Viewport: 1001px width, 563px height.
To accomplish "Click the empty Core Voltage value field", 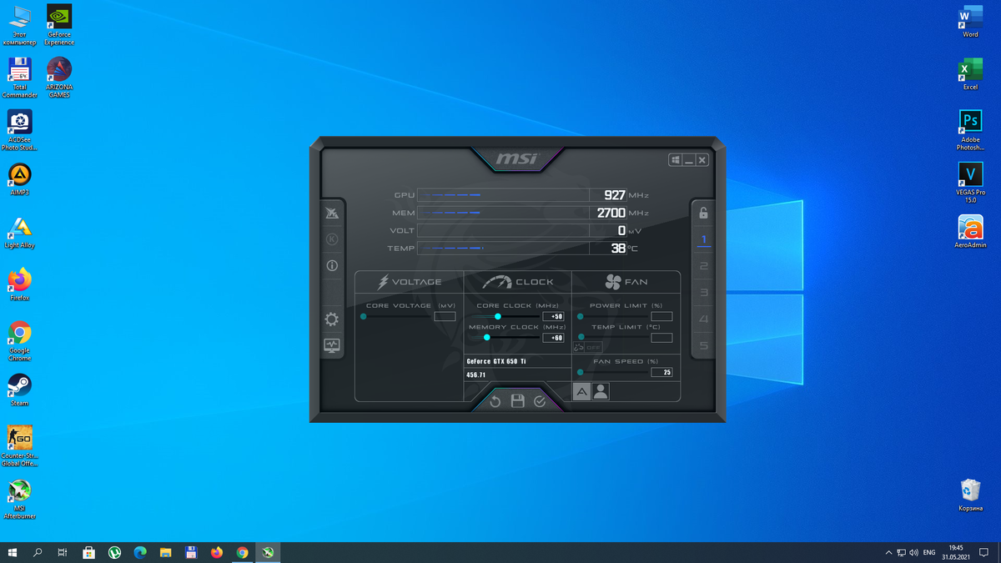I will [445, 316].
